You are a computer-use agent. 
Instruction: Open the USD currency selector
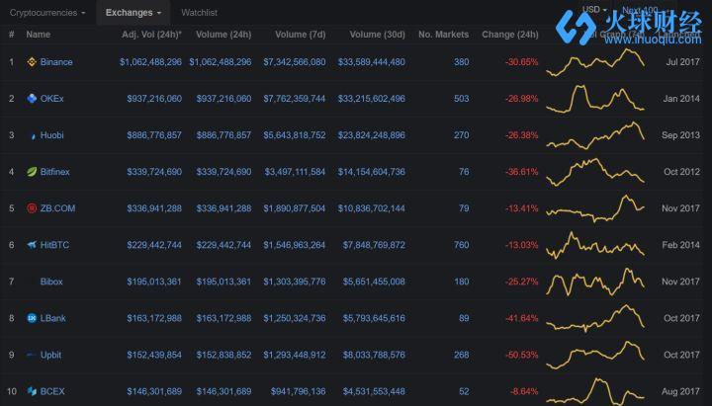point(594,9)
